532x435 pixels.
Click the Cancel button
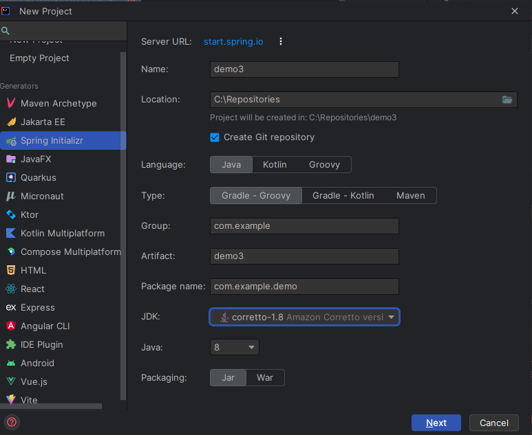click(494, 423)
